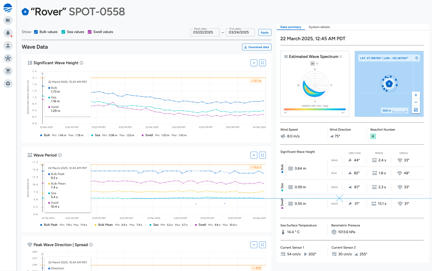Open the user account icon in sidebar
This screenshot has width=432, height=271.
tap(8, 45)
